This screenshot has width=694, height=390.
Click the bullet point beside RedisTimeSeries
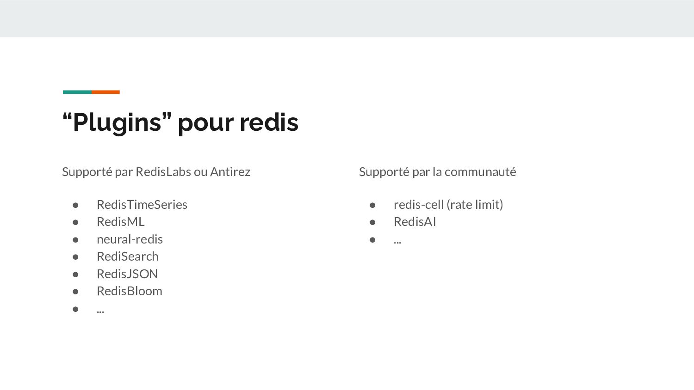point(75,205)
